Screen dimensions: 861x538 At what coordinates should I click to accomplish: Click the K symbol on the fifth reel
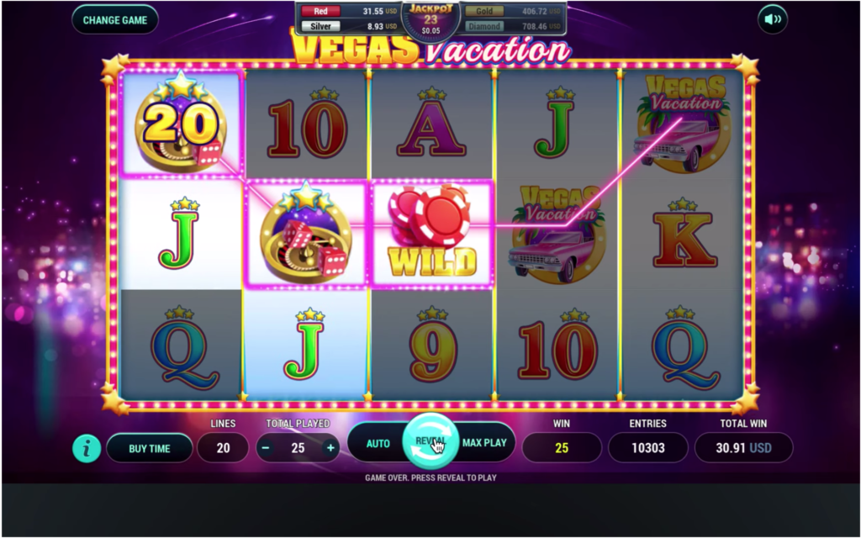683,235
